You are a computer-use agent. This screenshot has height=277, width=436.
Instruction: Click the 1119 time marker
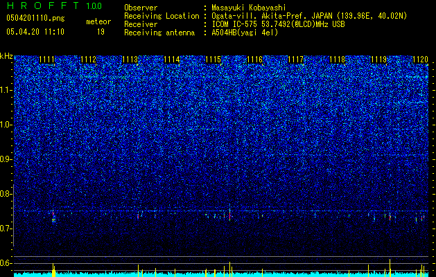(x=379, y=60)
